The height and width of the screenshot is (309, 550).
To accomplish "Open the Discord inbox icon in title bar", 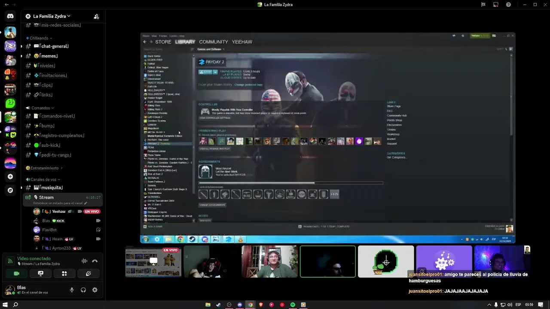I will point(496,5).
